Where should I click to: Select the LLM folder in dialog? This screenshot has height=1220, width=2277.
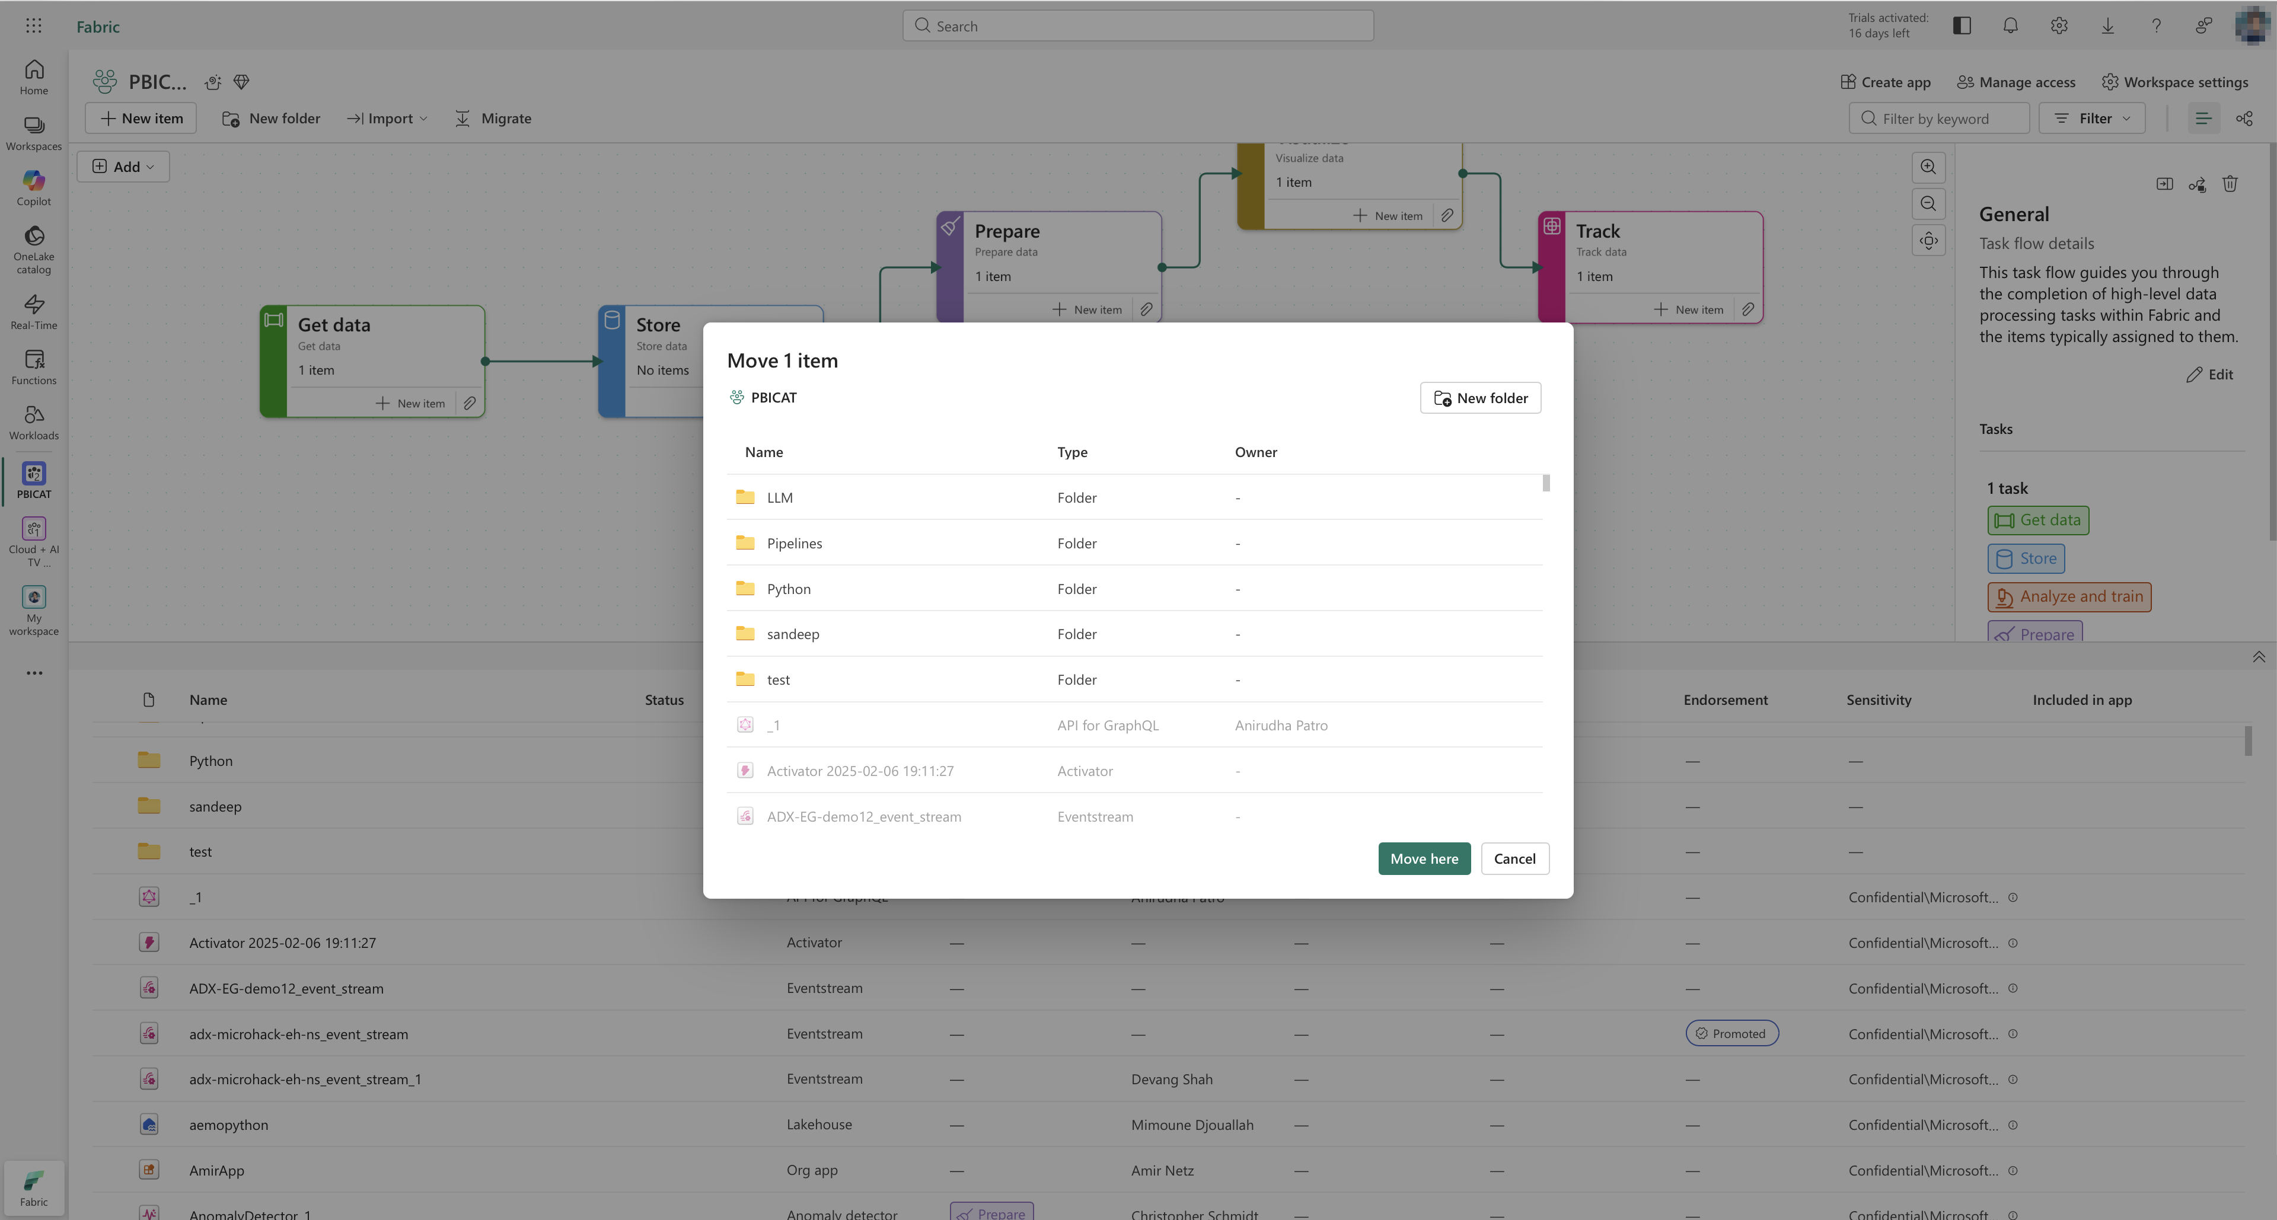(x=1134, y=497)
